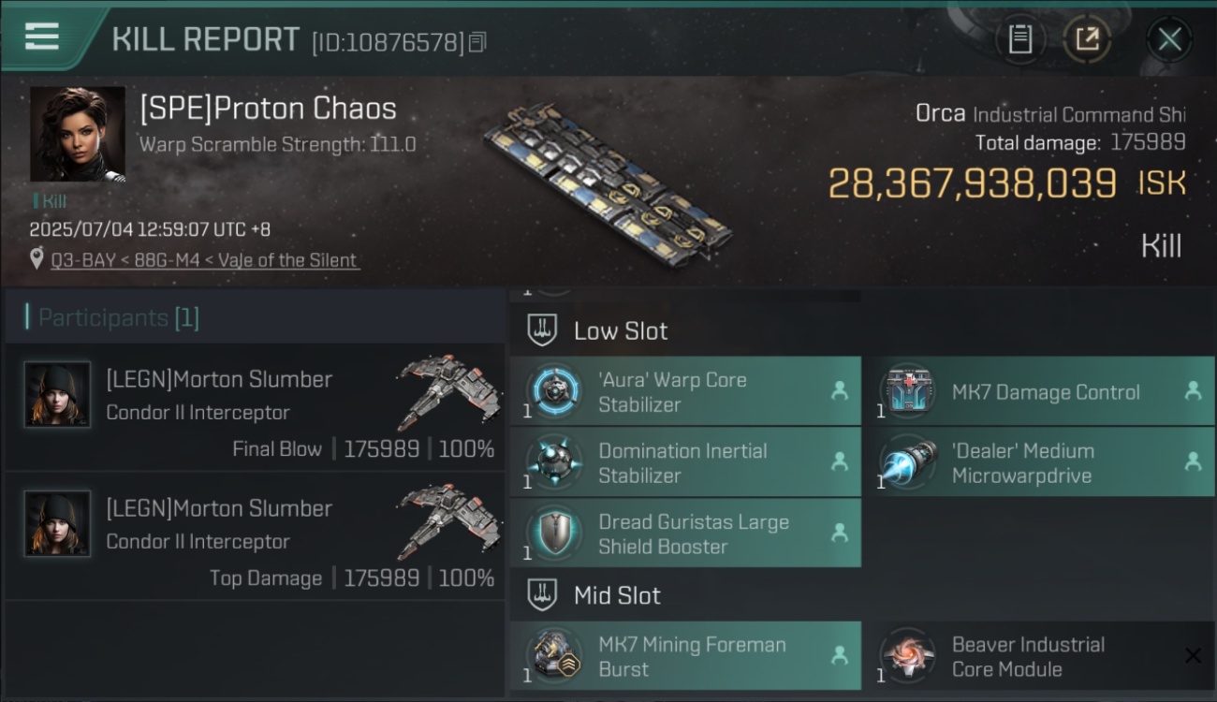Image resolution: width=1217 pixels, height=702 pixels.
Task: Click Dread Guristas Large Shield Booster icon
Action: coord(553,534)
